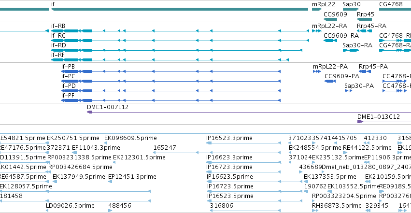Image resolution: width=411 pixels, height=213 pixels.
Task: Open BAC clone DME1-013C12
Action: pyautogui.click(x=379, y=117)
